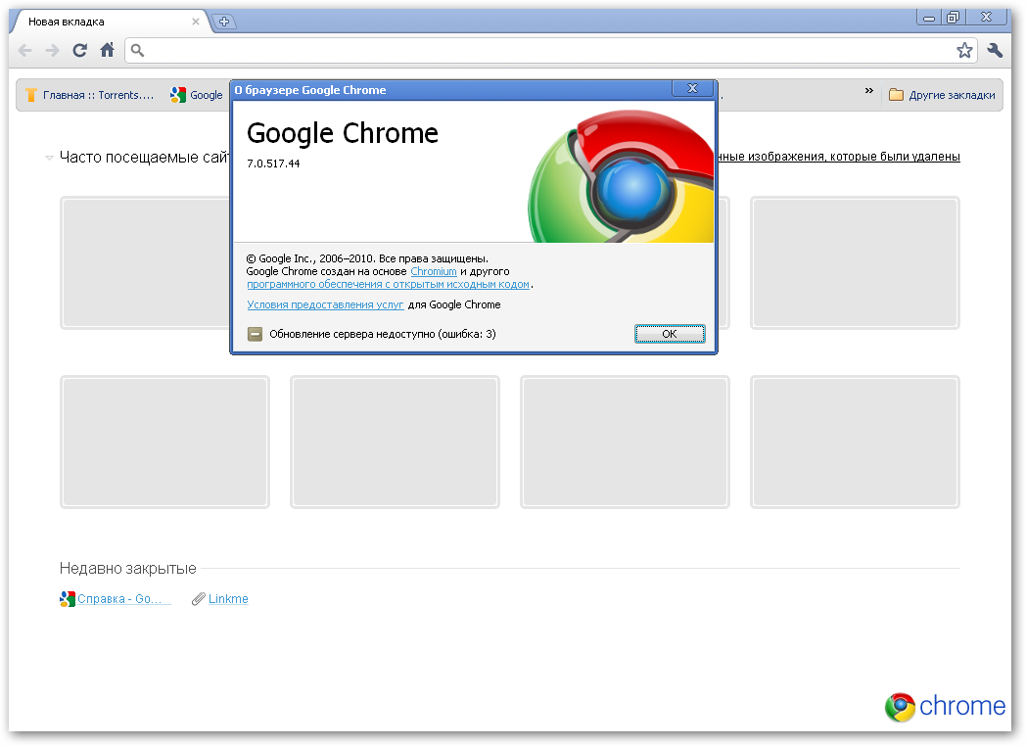Reopen the recently closed Linkme page

220,599
